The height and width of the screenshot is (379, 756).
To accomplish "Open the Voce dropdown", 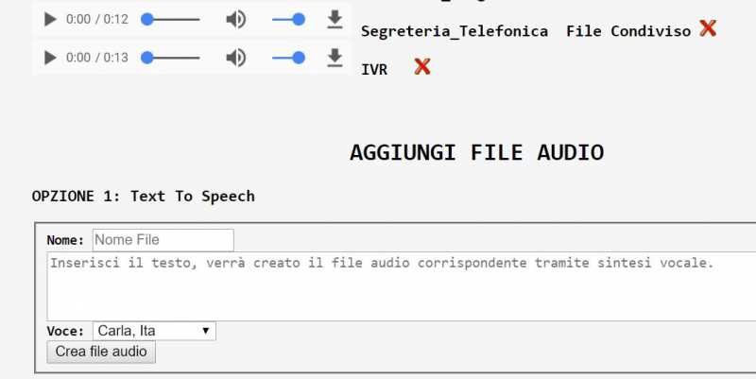I will pyautogui.click(x=154, y=331).
